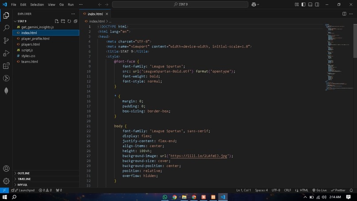The image size is (357, 201).
Task: Click Ln 1, Col 1 position indicator
Action: pyautogui.click(x=243, y=190)
